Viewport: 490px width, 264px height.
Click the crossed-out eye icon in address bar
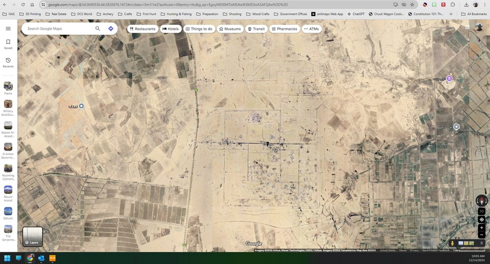(404, 5)
